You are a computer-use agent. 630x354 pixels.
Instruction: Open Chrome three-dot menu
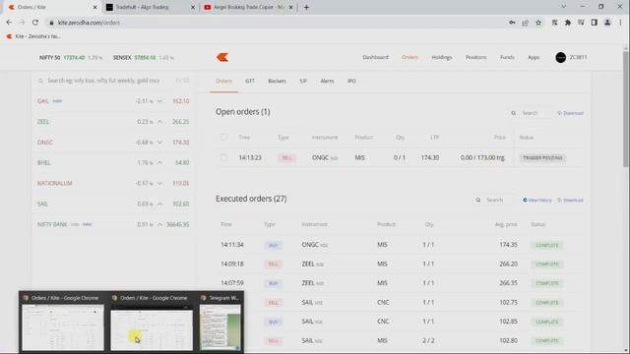pos(621,23)
